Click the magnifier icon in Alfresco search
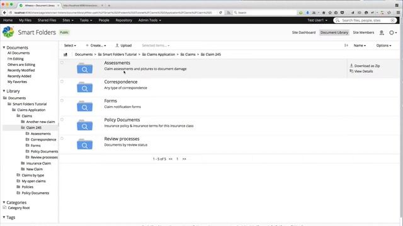Viewport: 403px width, 226px height. click(338, 20)
